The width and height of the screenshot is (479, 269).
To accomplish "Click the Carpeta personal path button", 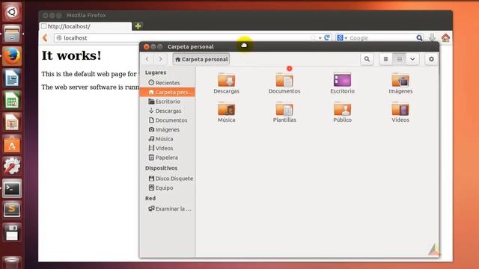I will click(x=201, y=59).
